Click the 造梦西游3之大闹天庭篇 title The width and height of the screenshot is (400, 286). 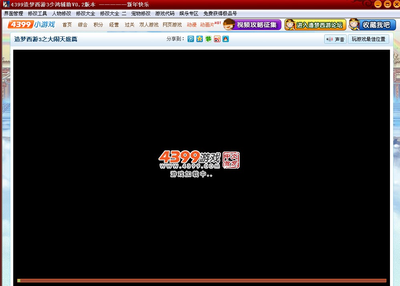[46, 39]
